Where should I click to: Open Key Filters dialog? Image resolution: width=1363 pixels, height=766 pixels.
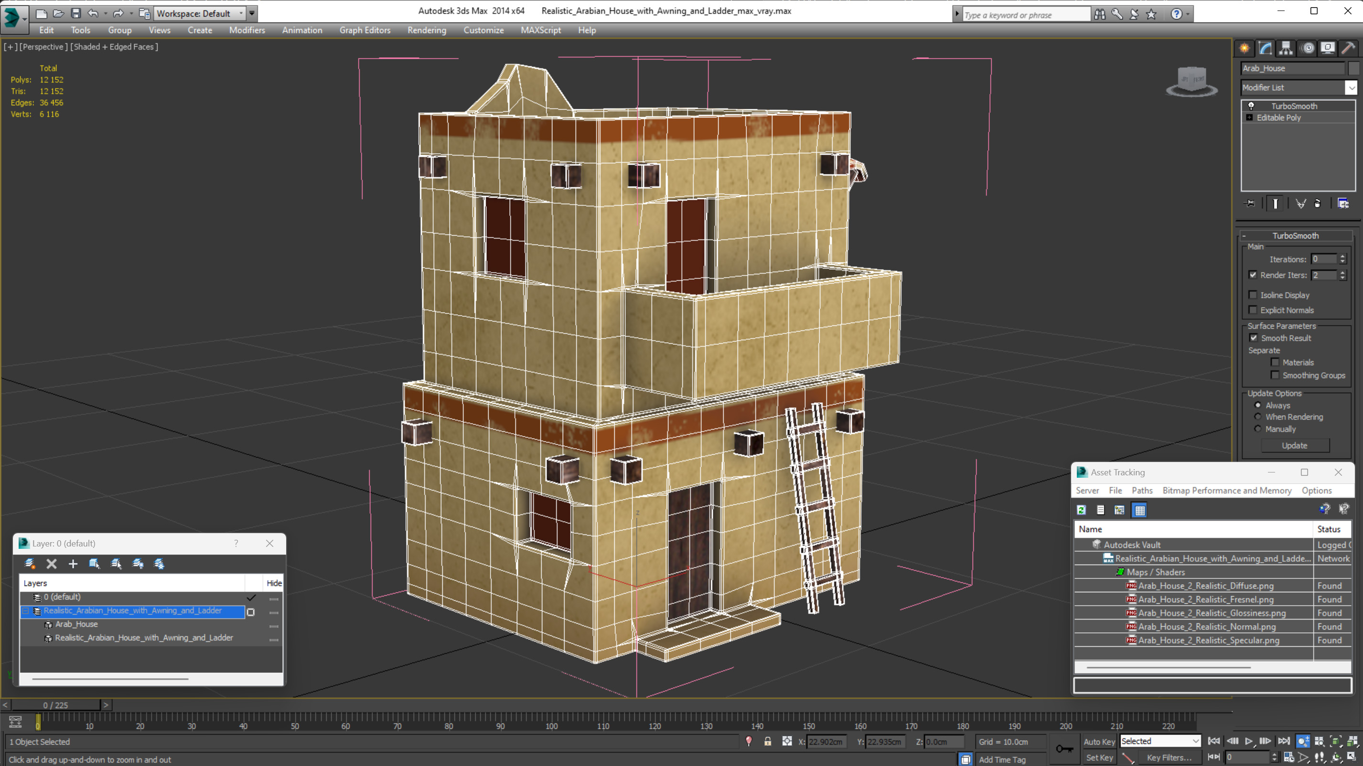click(1169, 757)
